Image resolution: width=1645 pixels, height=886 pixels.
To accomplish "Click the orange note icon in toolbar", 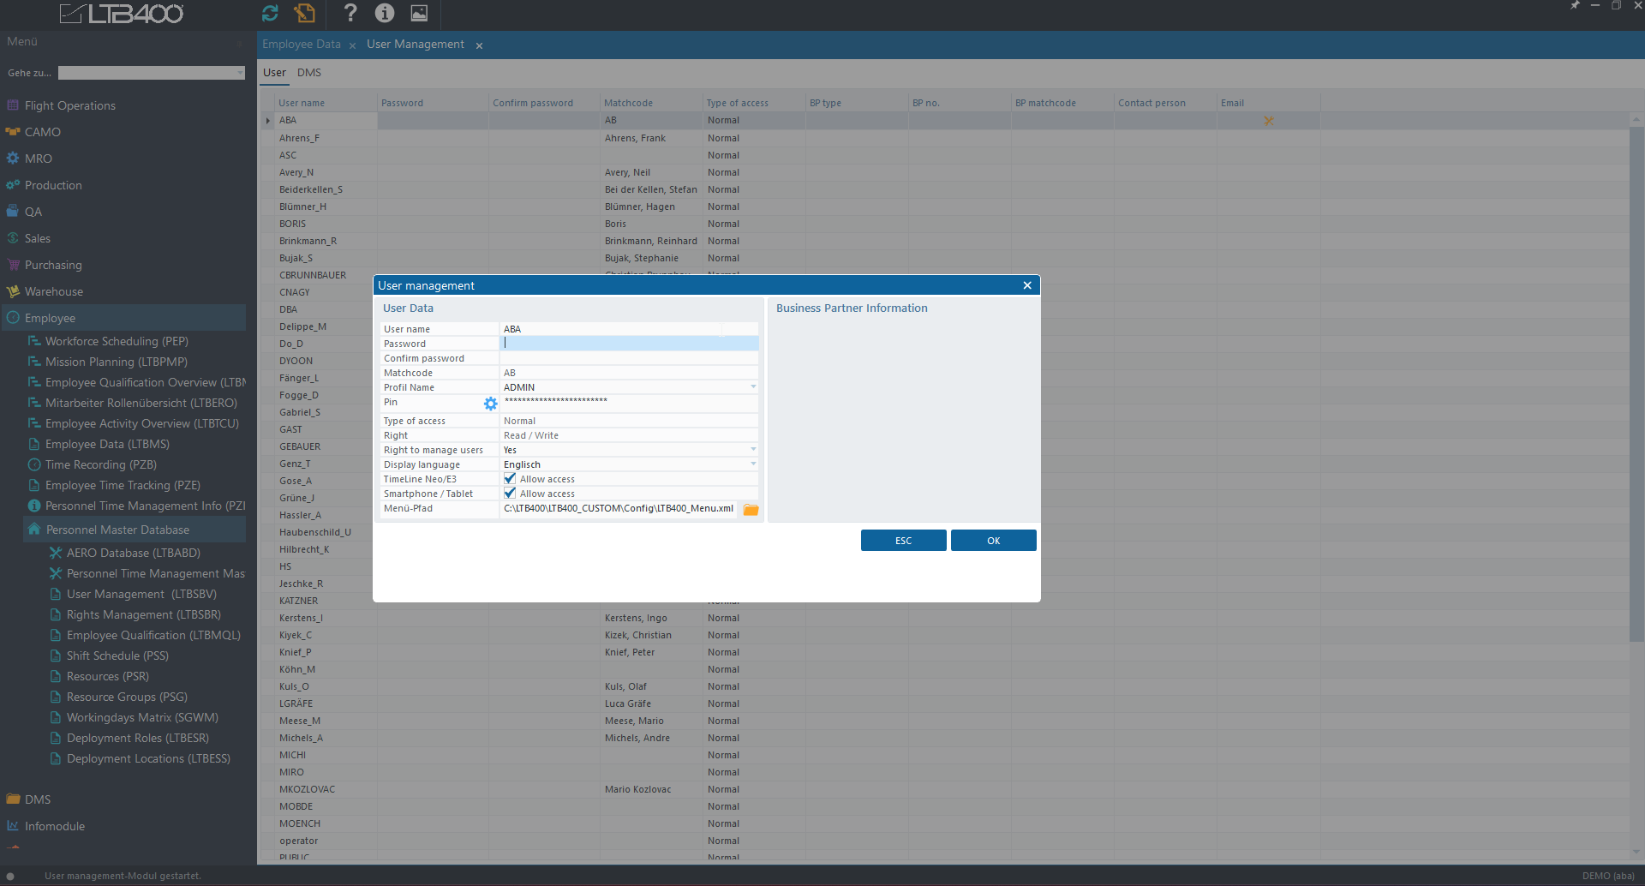I will coord(304,13).
